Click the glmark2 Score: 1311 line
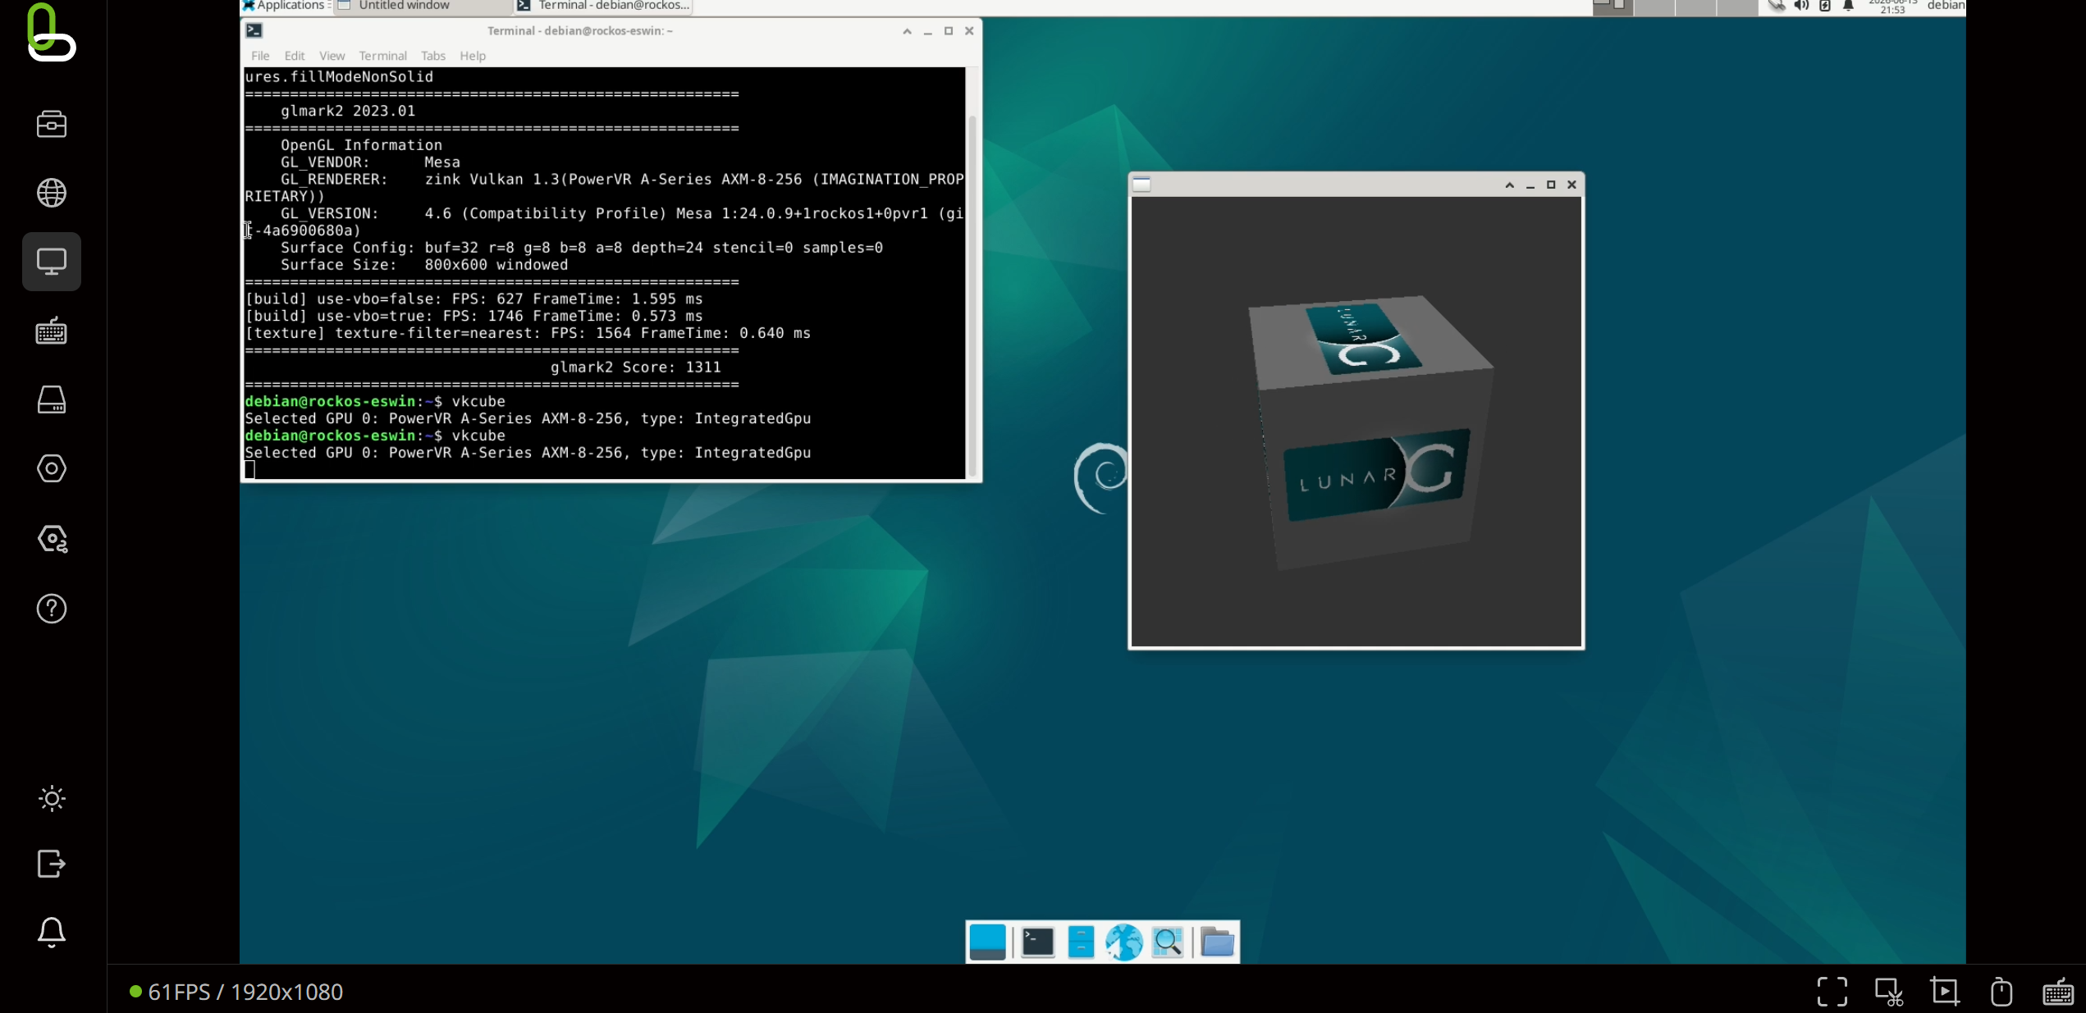This screenshot has width=2086, height=1013. point(636,367)
